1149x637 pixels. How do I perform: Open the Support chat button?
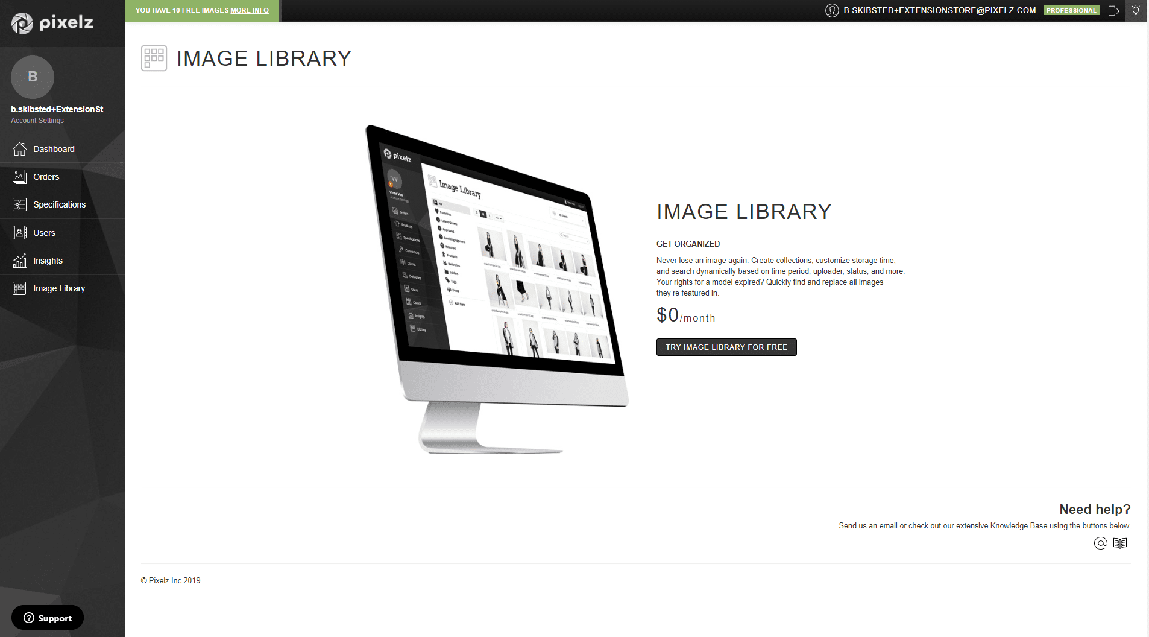coord(48,618)
